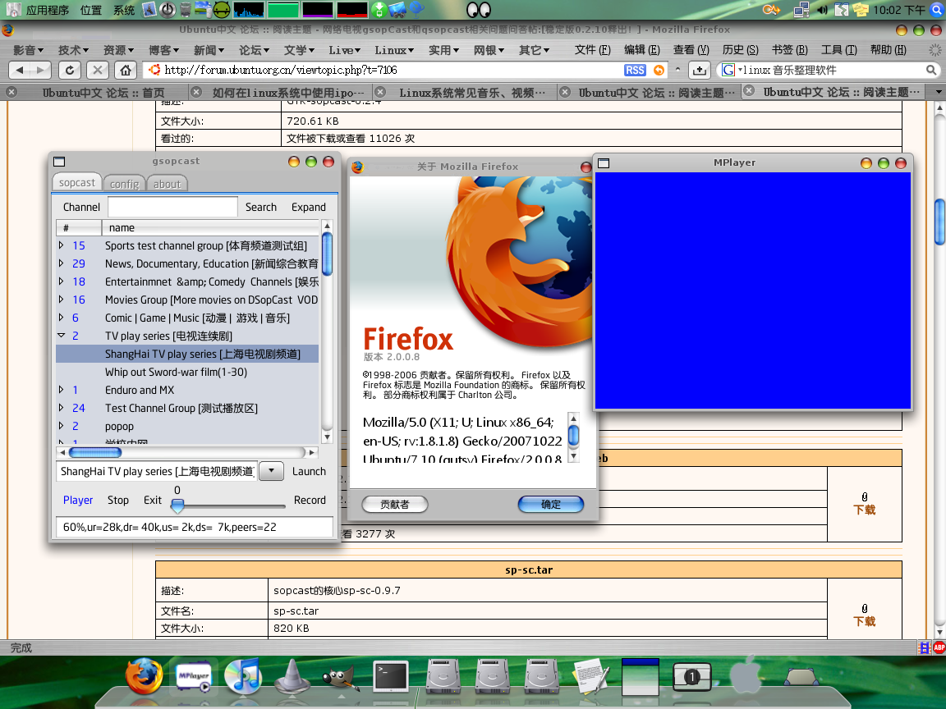
Task: Click the Search button in gsopcast
Action: [260, 207]
